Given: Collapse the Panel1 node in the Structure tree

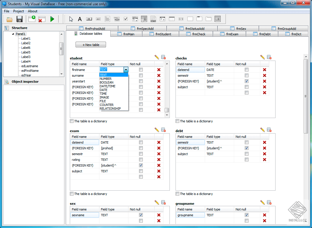Looking at the screenshot, I should (13, 34).
